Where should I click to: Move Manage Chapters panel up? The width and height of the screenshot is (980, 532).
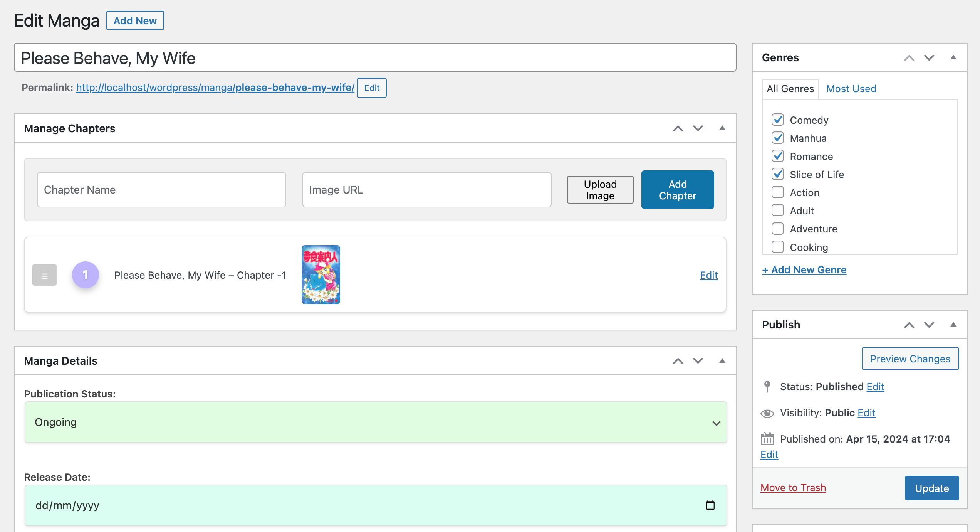pyautogui.click(x=678, y=128)
